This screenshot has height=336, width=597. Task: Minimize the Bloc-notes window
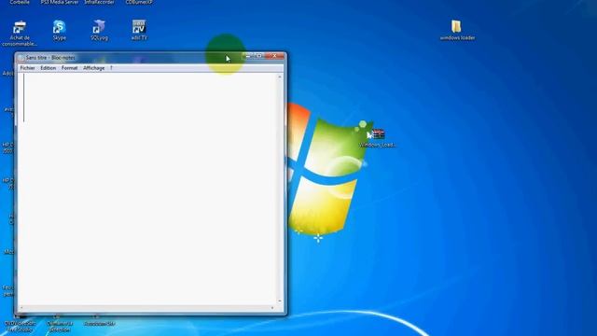pyautogui.click(x=248, y=56)
